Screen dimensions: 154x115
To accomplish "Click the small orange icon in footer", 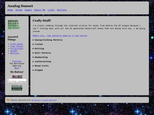I will pos(8,100).
